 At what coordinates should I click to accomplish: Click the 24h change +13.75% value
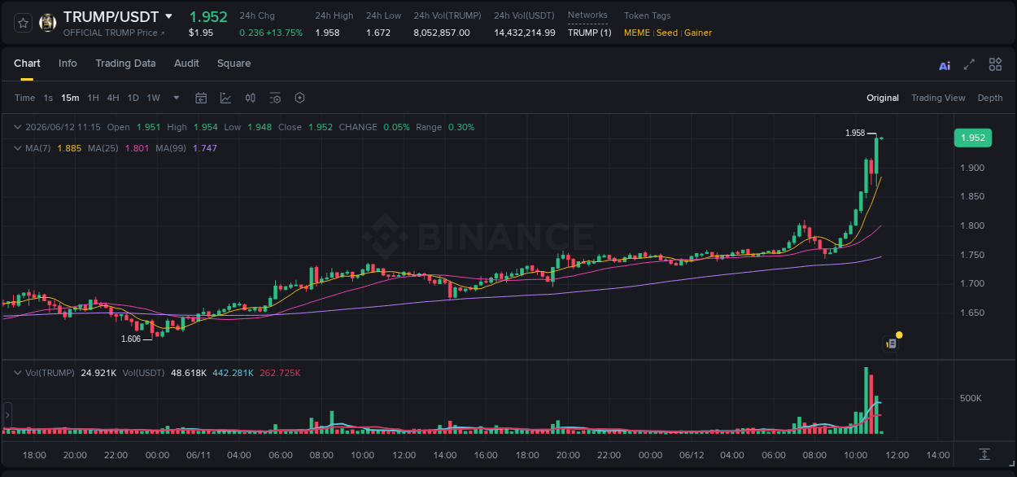click(284, 33)
